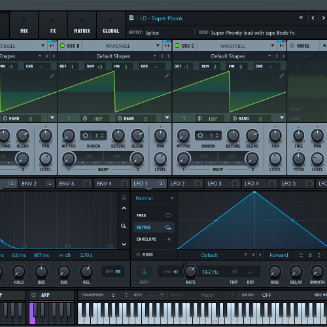
Task: Open OSC B waveform edit pencil
Action: [x=167, y=76]
